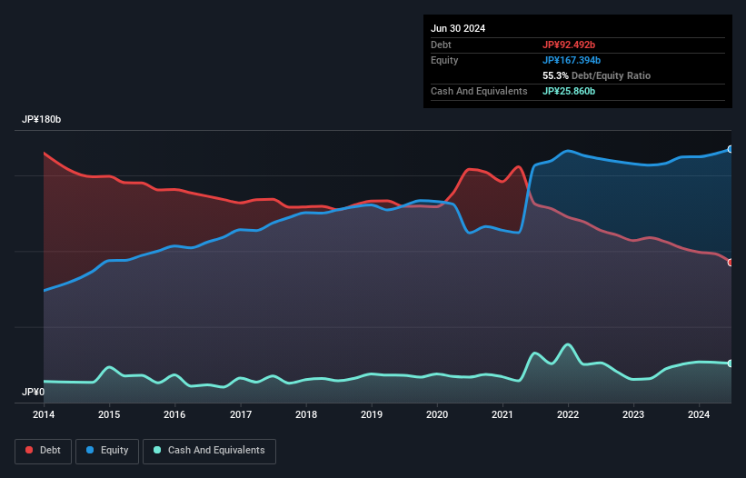Click the 55.3% Debt/Equity Ratio text
746x478 pixels.
click(x=597, y=75)
